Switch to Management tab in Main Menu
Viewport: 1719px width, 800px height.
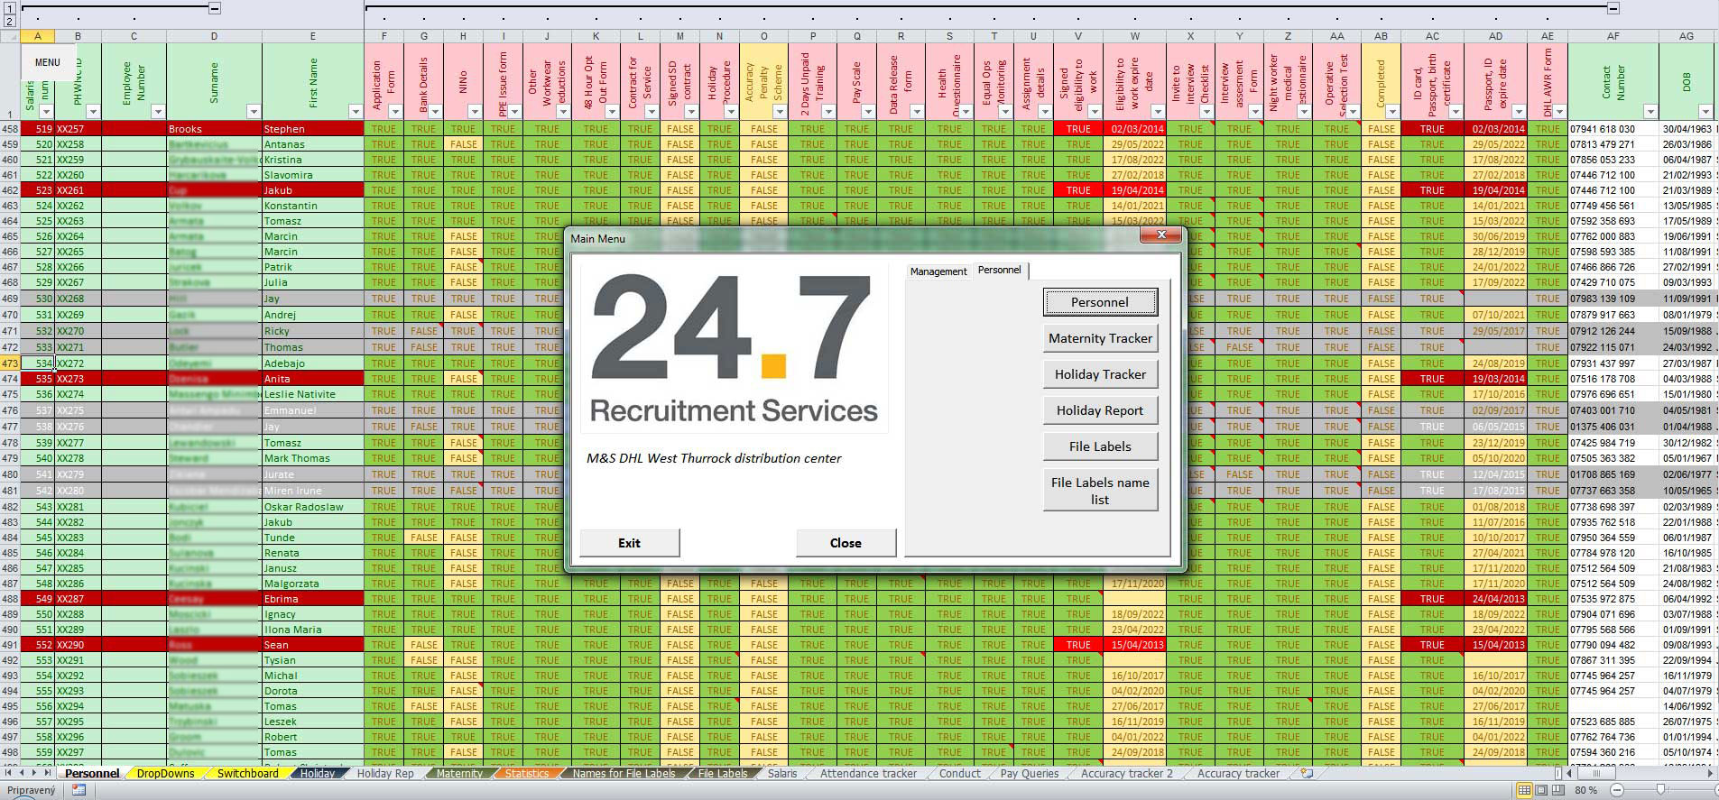[x=938, y=271]
